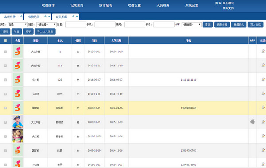The image size is (266, 168).
Task: Edit the row enrolled 2016-10-19
Action: [263, 94]
